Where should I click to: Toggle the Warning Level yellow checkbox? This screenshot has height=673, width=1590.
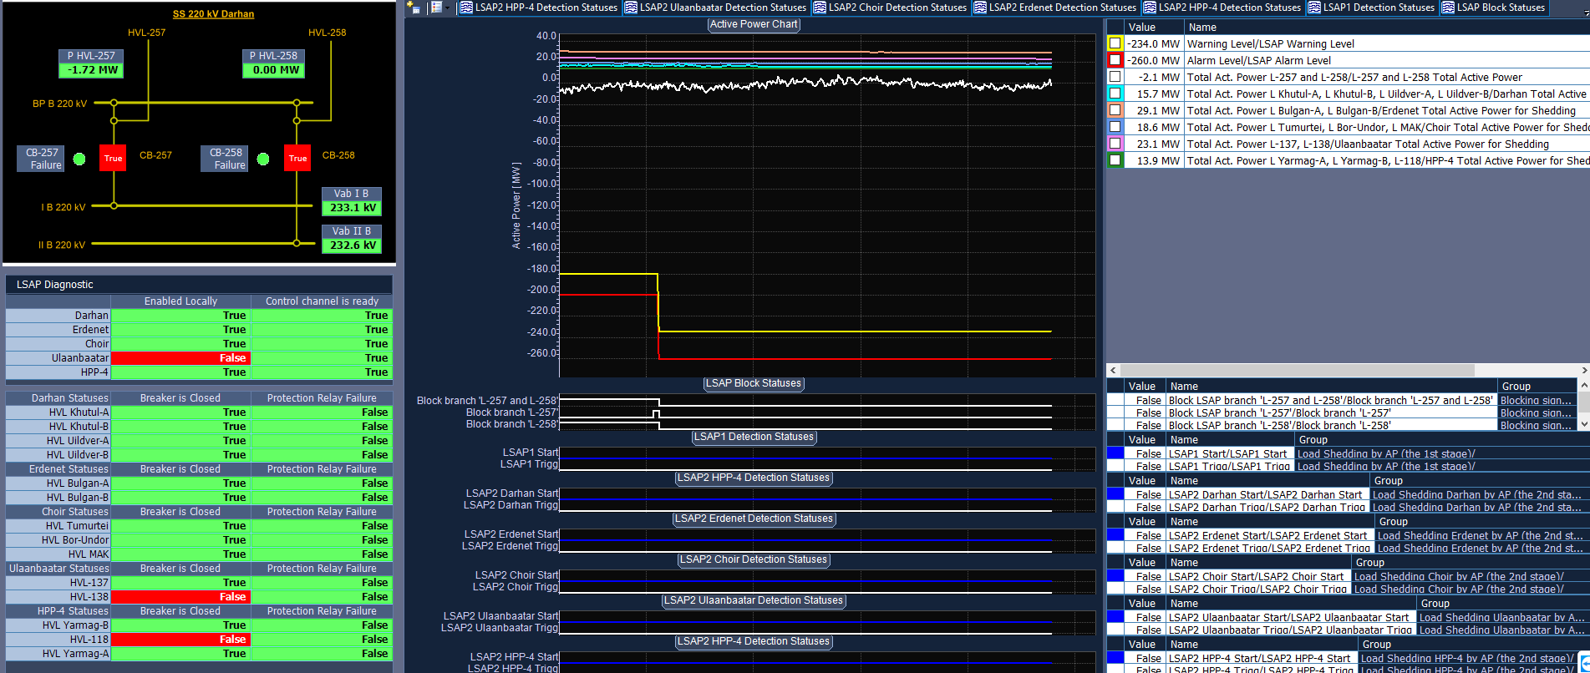coord(1115,43)
